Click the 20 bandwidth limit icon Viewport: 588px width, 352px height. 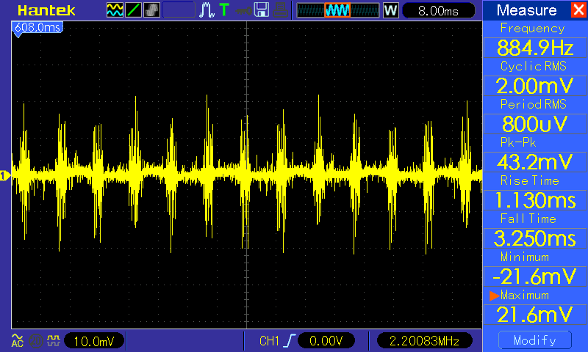point(35,341)
